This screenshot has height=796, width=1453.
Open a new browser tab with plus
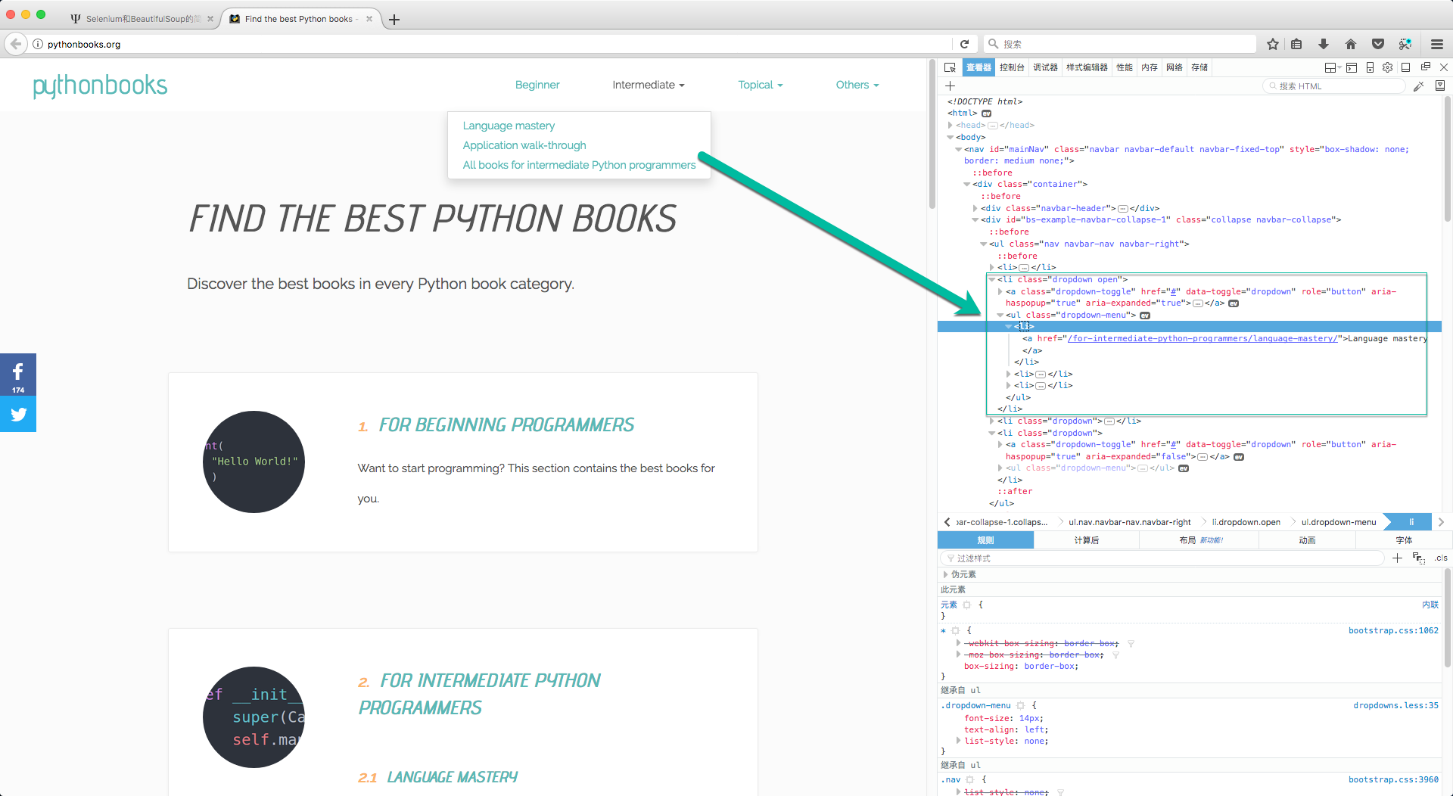point(394,20)
